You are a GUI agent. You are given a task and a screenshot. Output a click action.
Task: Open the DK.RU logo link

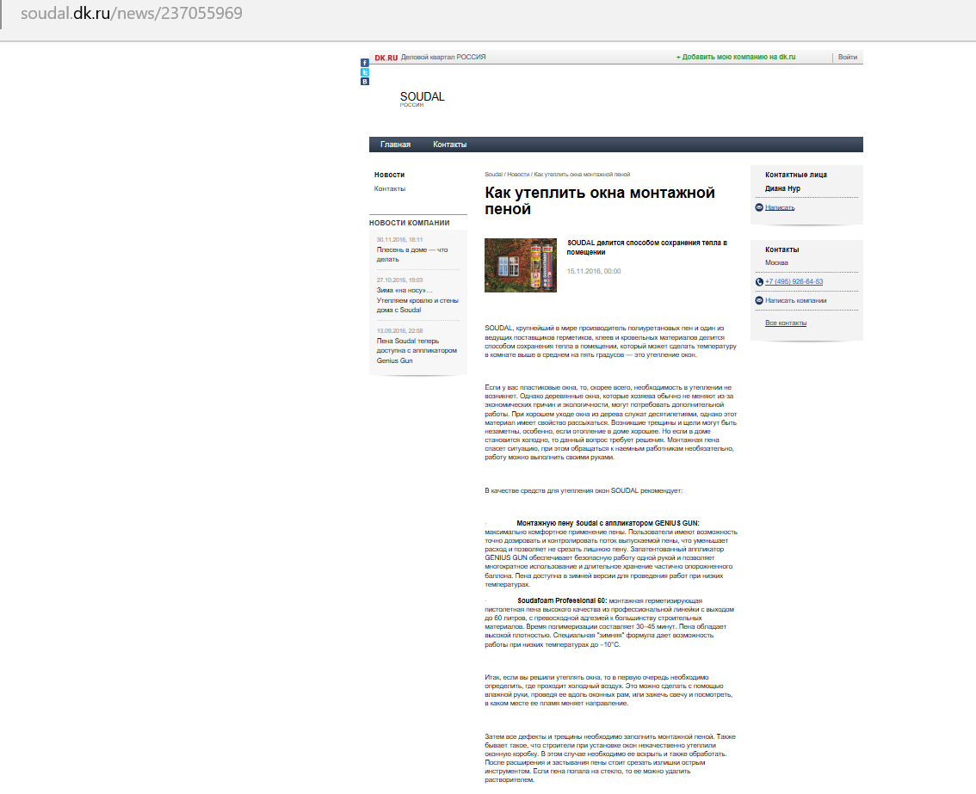coord(386,58)
